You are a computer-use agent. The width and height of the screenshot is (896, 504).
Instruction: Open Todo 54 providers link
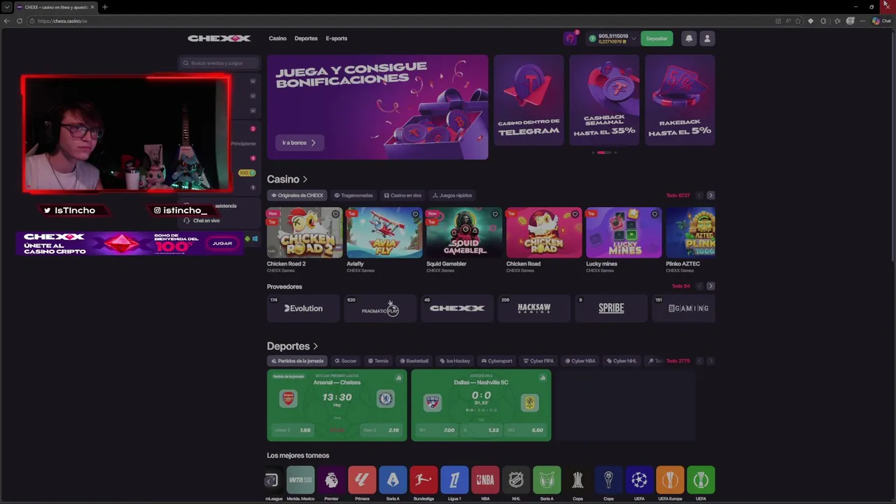tap(680, 286)
